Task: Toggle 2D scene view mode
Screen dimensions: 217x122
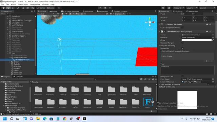Action: click(x=58, y=14)
